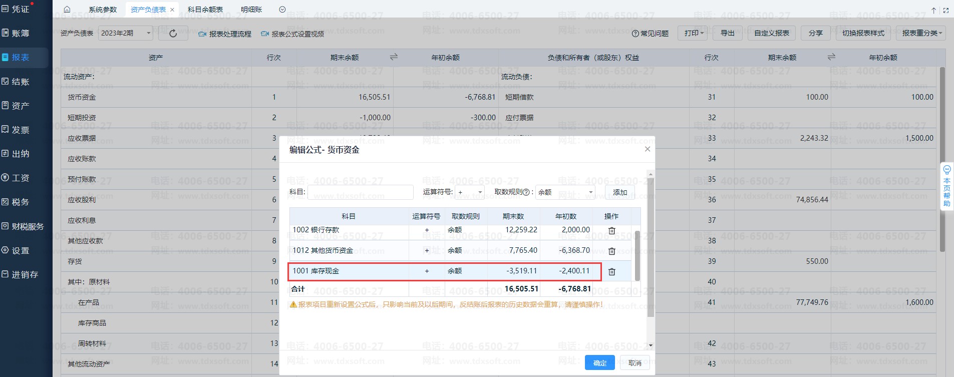Remove the 1012 其他货币资金 row via trash icon

click(x=611, y=251)
